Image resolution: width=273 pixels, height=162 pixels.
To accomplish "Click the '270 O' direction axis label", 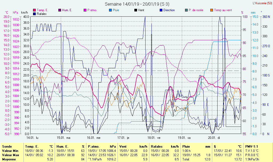I will (x=266, y=46).
